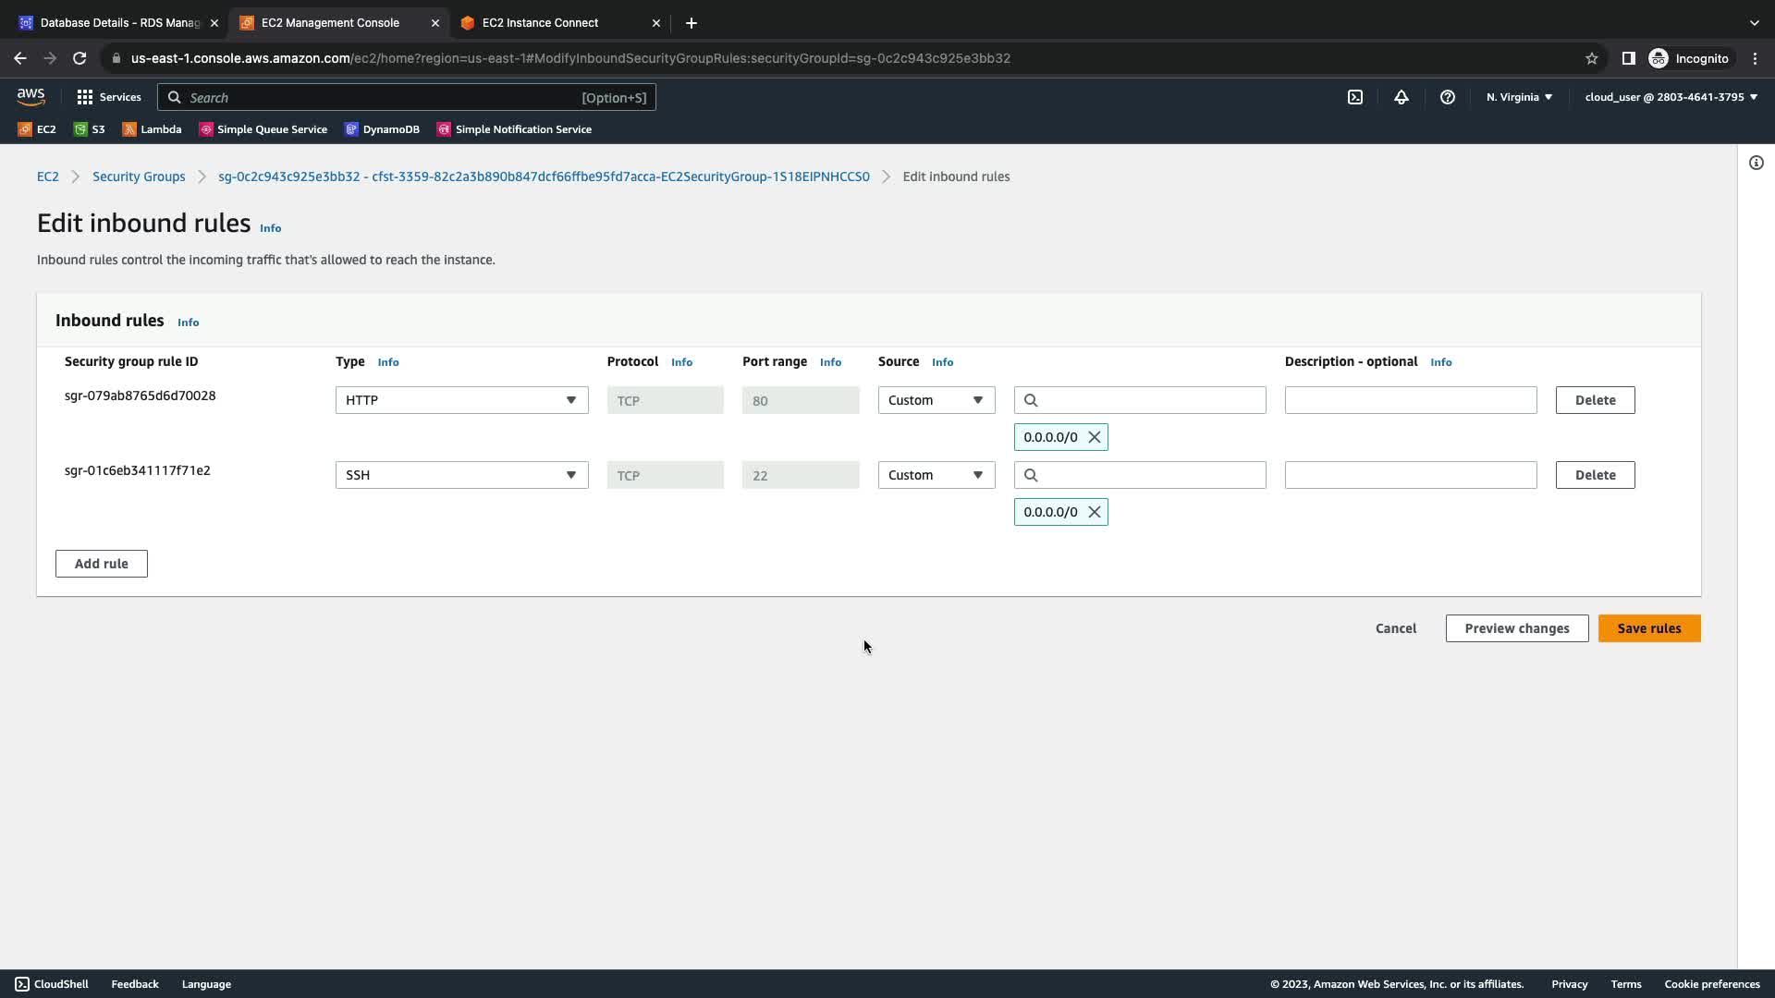
Task: Open the AWS CloudShell icon in top bar
Action: pyautogui.click(x=1355, y=97)
